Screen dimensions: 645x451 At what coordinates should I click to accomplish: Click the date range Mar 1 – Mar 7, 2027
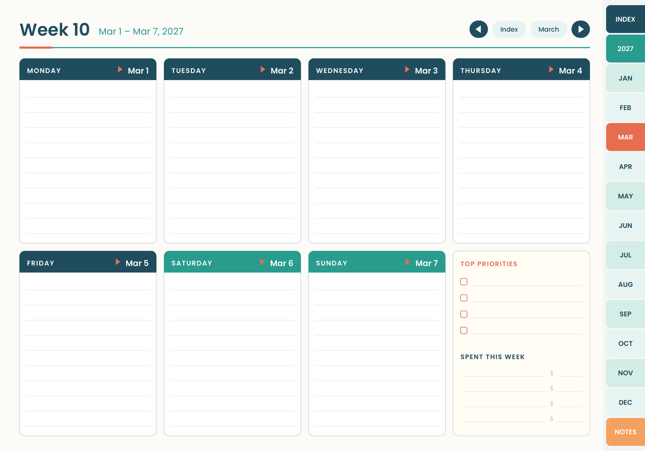[141, 31]
